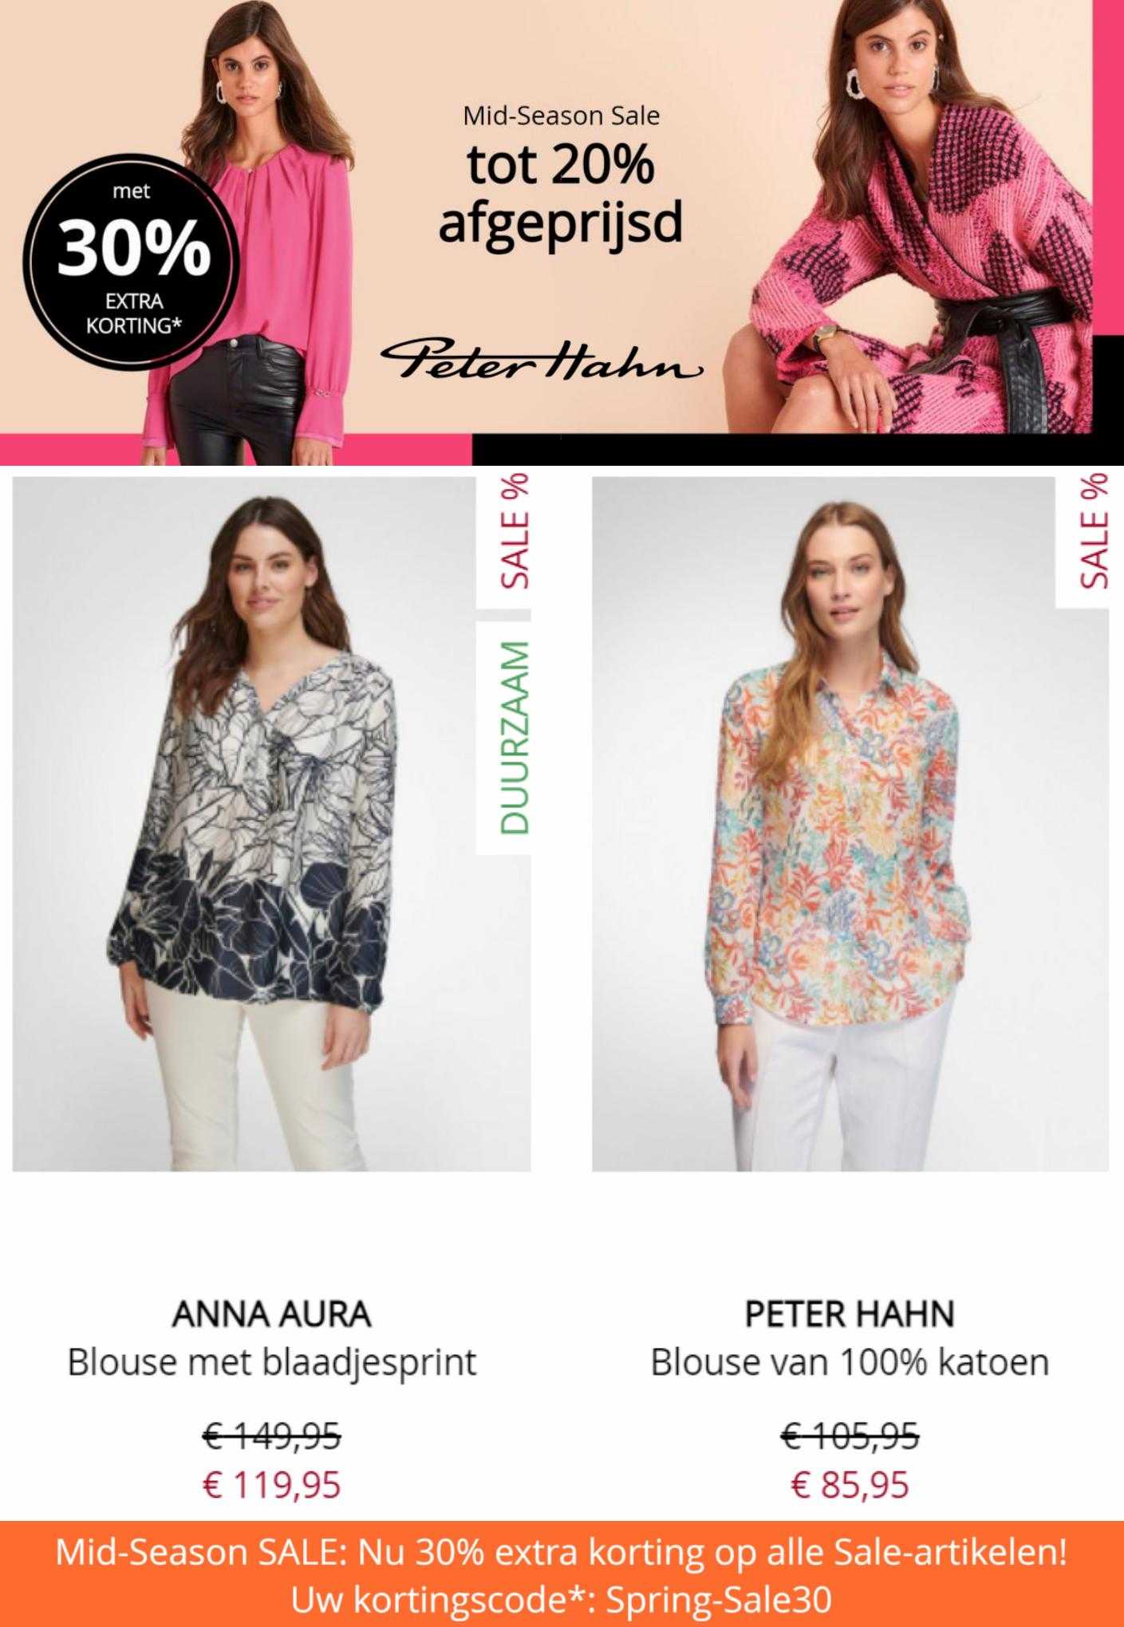Click the Mid-Season Sale banner title
This screenshot has width=1124, height=1627.
coord(561,116)
